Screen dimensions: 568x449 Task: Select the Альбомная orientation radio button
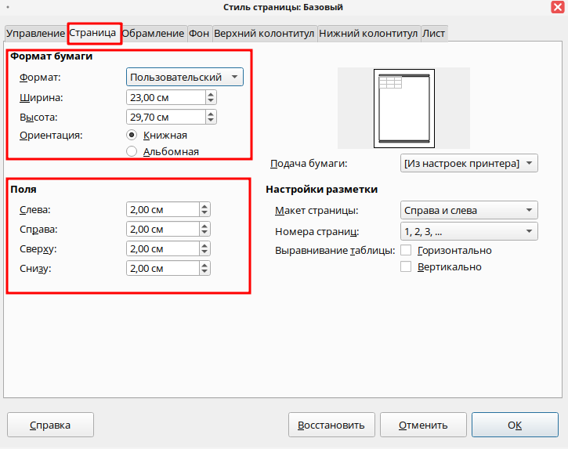[x=132, y=151]
